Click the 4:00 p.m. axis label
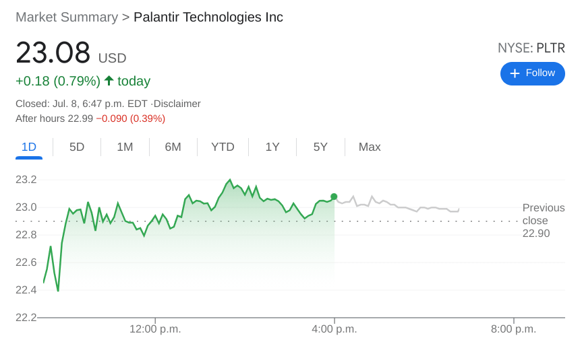Image resolution: width=582 pixels, height=346 pixels. pyautogui.click(x=334, y=329)
